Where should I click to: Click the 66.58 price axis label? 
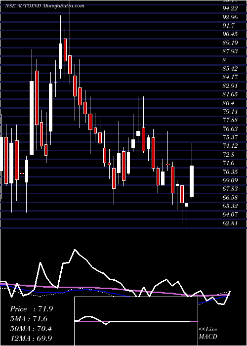coord(230,197)
